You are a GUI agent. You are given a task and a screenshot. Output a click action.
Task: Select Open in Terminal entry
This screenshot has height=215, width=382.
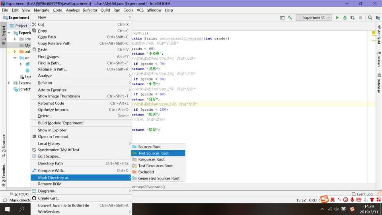click(81, 137)
